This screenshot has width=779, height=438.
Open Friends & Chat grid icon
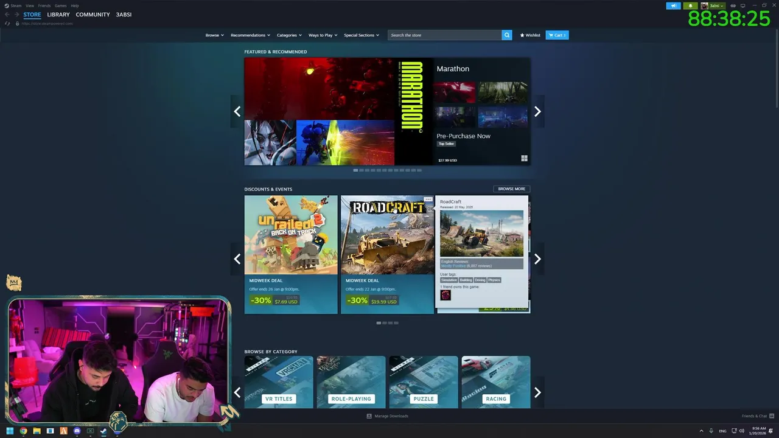(772, 416)
